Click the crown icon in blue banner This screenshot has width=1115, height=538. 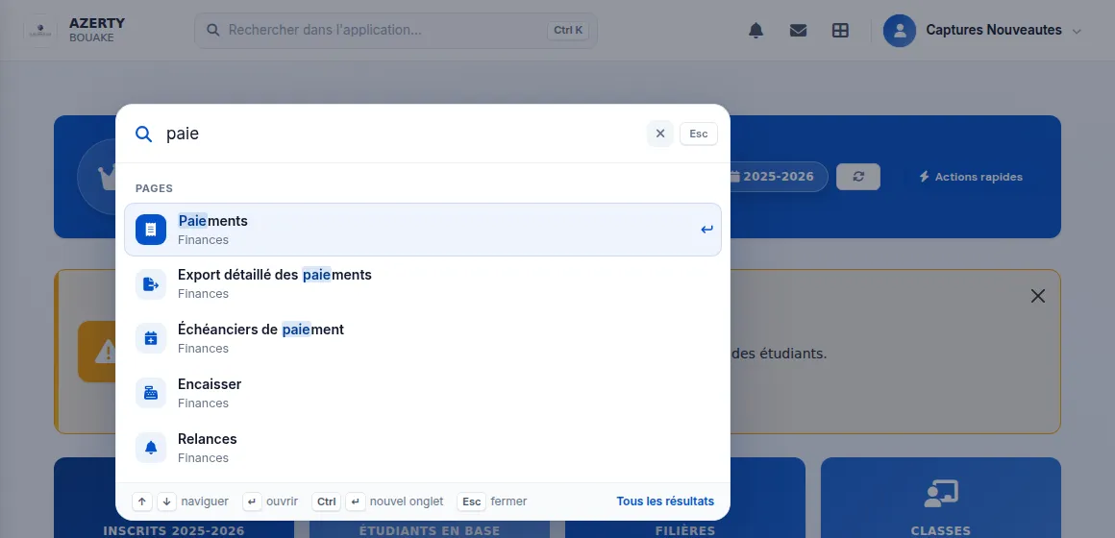(x=107, y=177)
